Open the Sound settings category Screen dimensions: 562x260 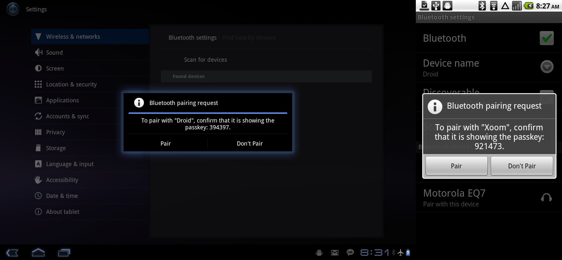[54, 53]
